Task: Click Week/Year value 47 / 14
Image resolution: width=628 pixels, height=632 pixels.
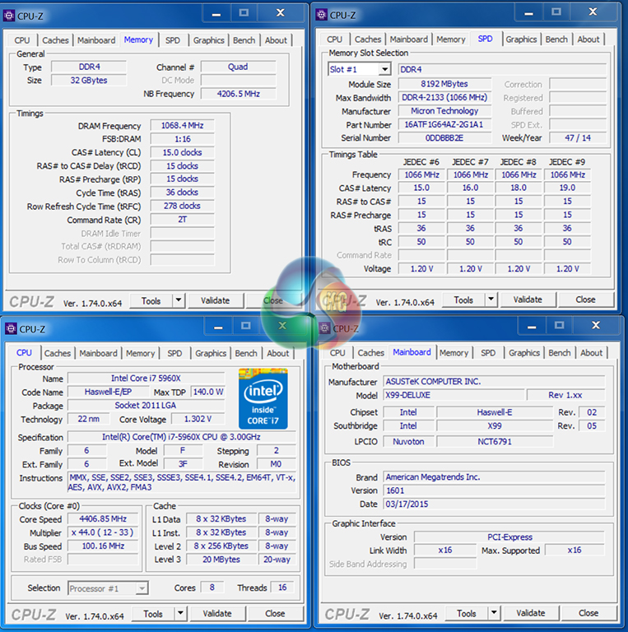Action: pos(578,138)
